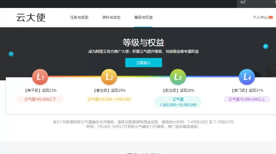
Task: Open 个人中心 in the navigation bar
Action: pos(260,17)
